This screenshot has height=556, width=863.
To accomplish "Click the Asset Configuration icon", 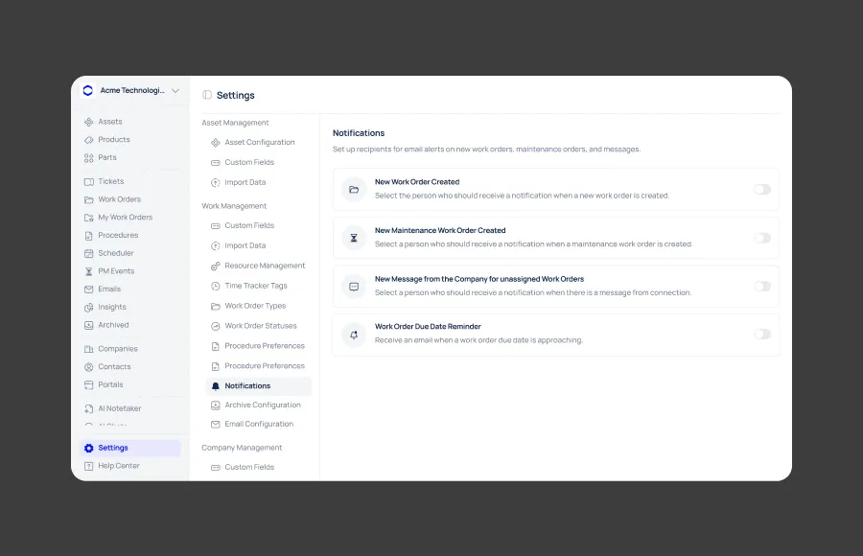I will click(216, 143).
